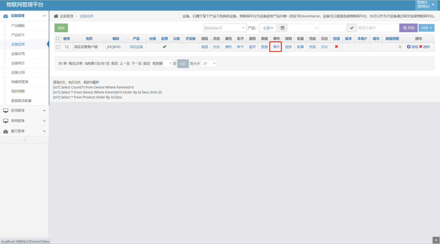Screen dimensions: 440x244
Task: Expand the 应用管理 menu chevron
Action: (x=44, y=111)
